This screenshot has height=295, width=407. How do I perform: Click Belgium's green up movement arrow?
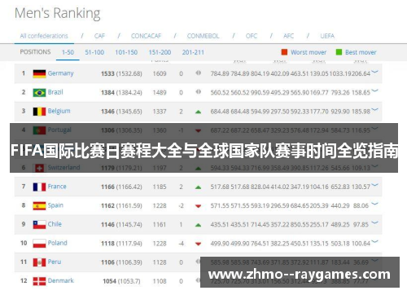[x=199, y=112]
